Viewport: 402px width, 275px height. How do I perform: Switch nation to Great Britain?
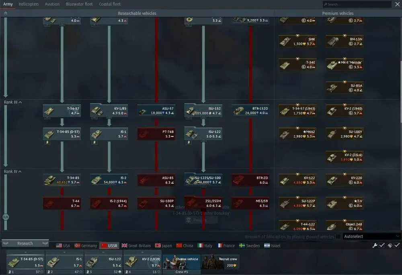pos(136,246)
